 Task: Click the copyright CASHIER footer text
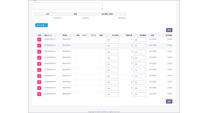104,112
